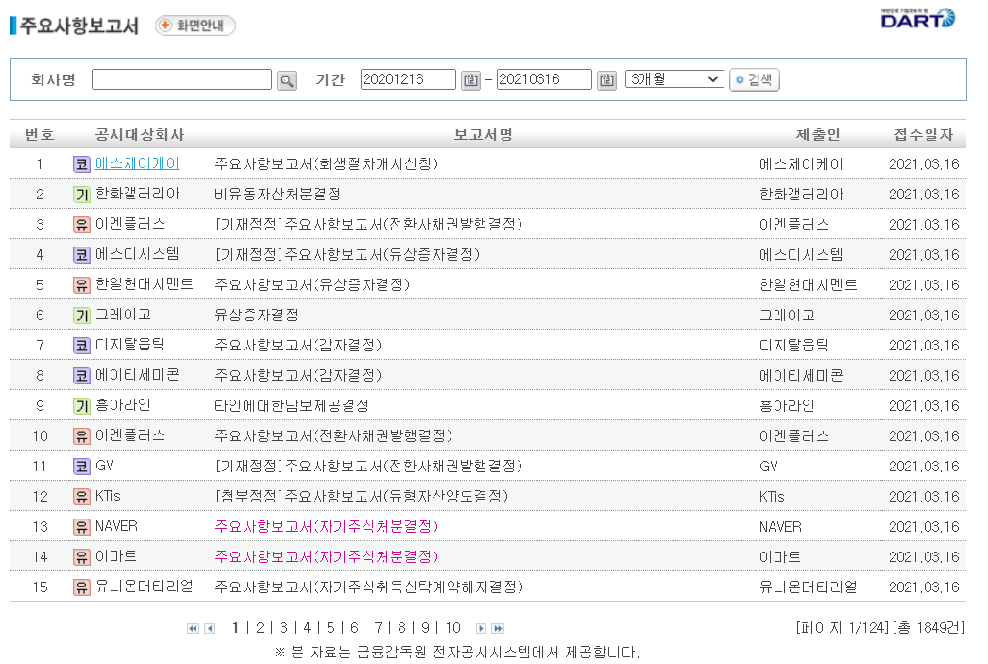
Task: Click the 접수일자 column header
Action: click(924, 135)
